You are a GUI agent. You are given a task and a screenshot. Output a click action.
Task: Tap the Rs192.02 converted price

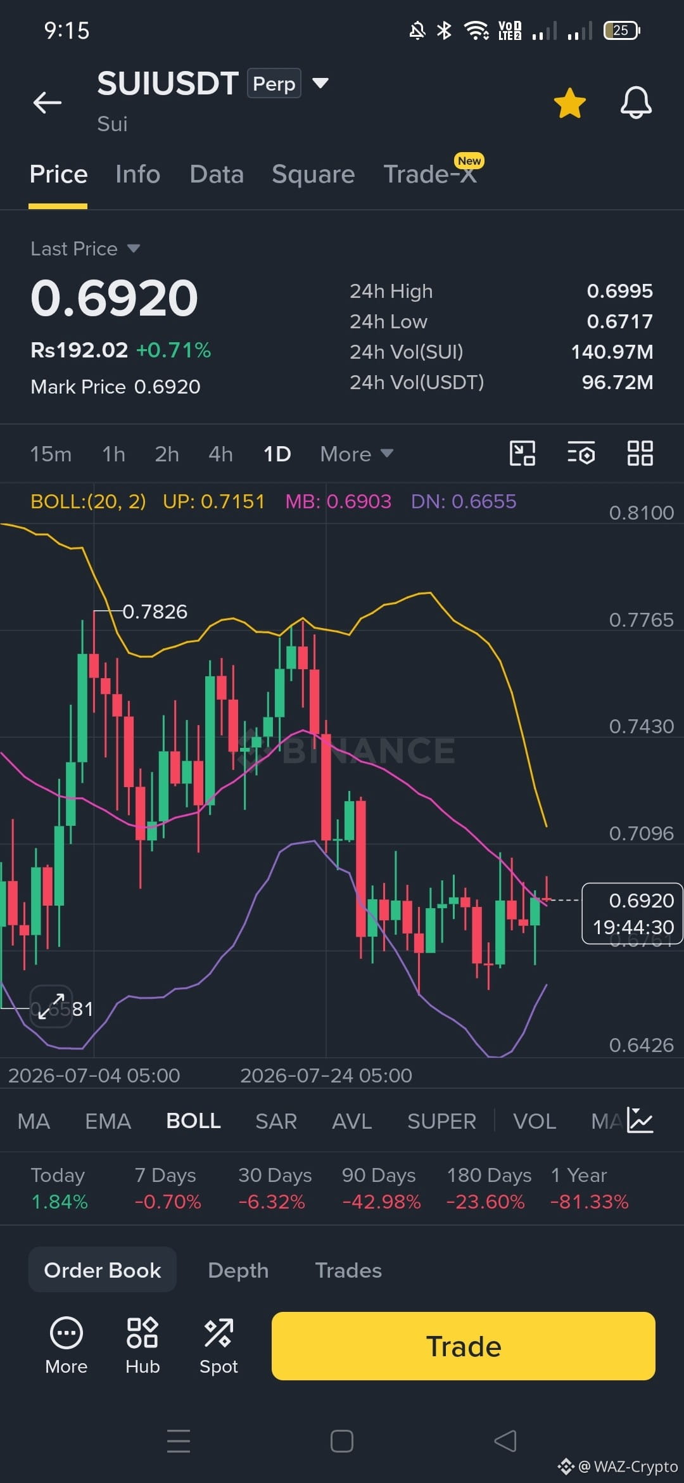point(79,350)
